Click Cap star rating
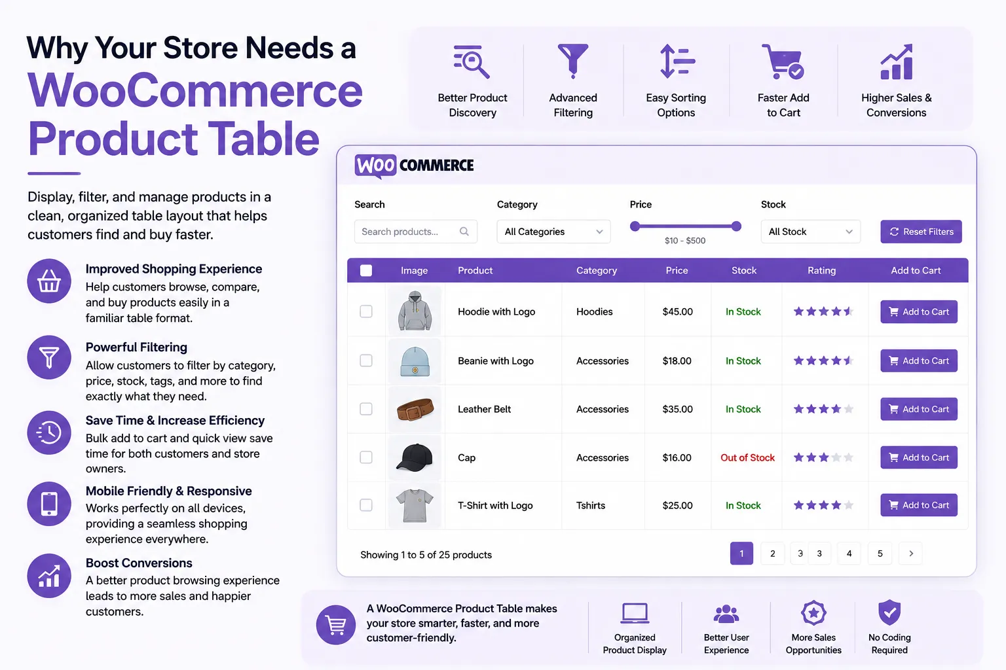 pos(823,457)
